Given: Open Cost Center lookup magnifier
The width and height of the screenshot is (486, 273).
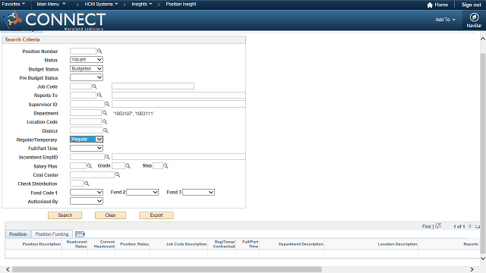Looking at the screenshot, I should [x=118, y=174].
